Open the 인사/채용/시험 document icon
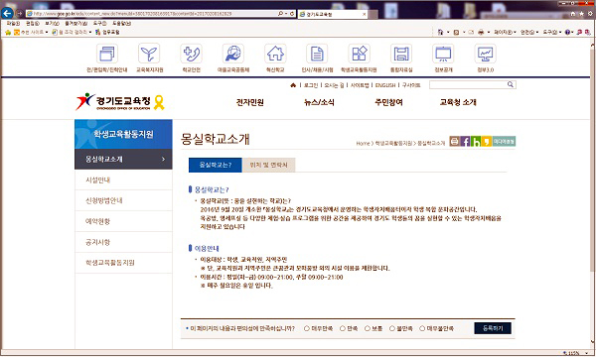Viewport: 596px width, 357px height. 317,54
